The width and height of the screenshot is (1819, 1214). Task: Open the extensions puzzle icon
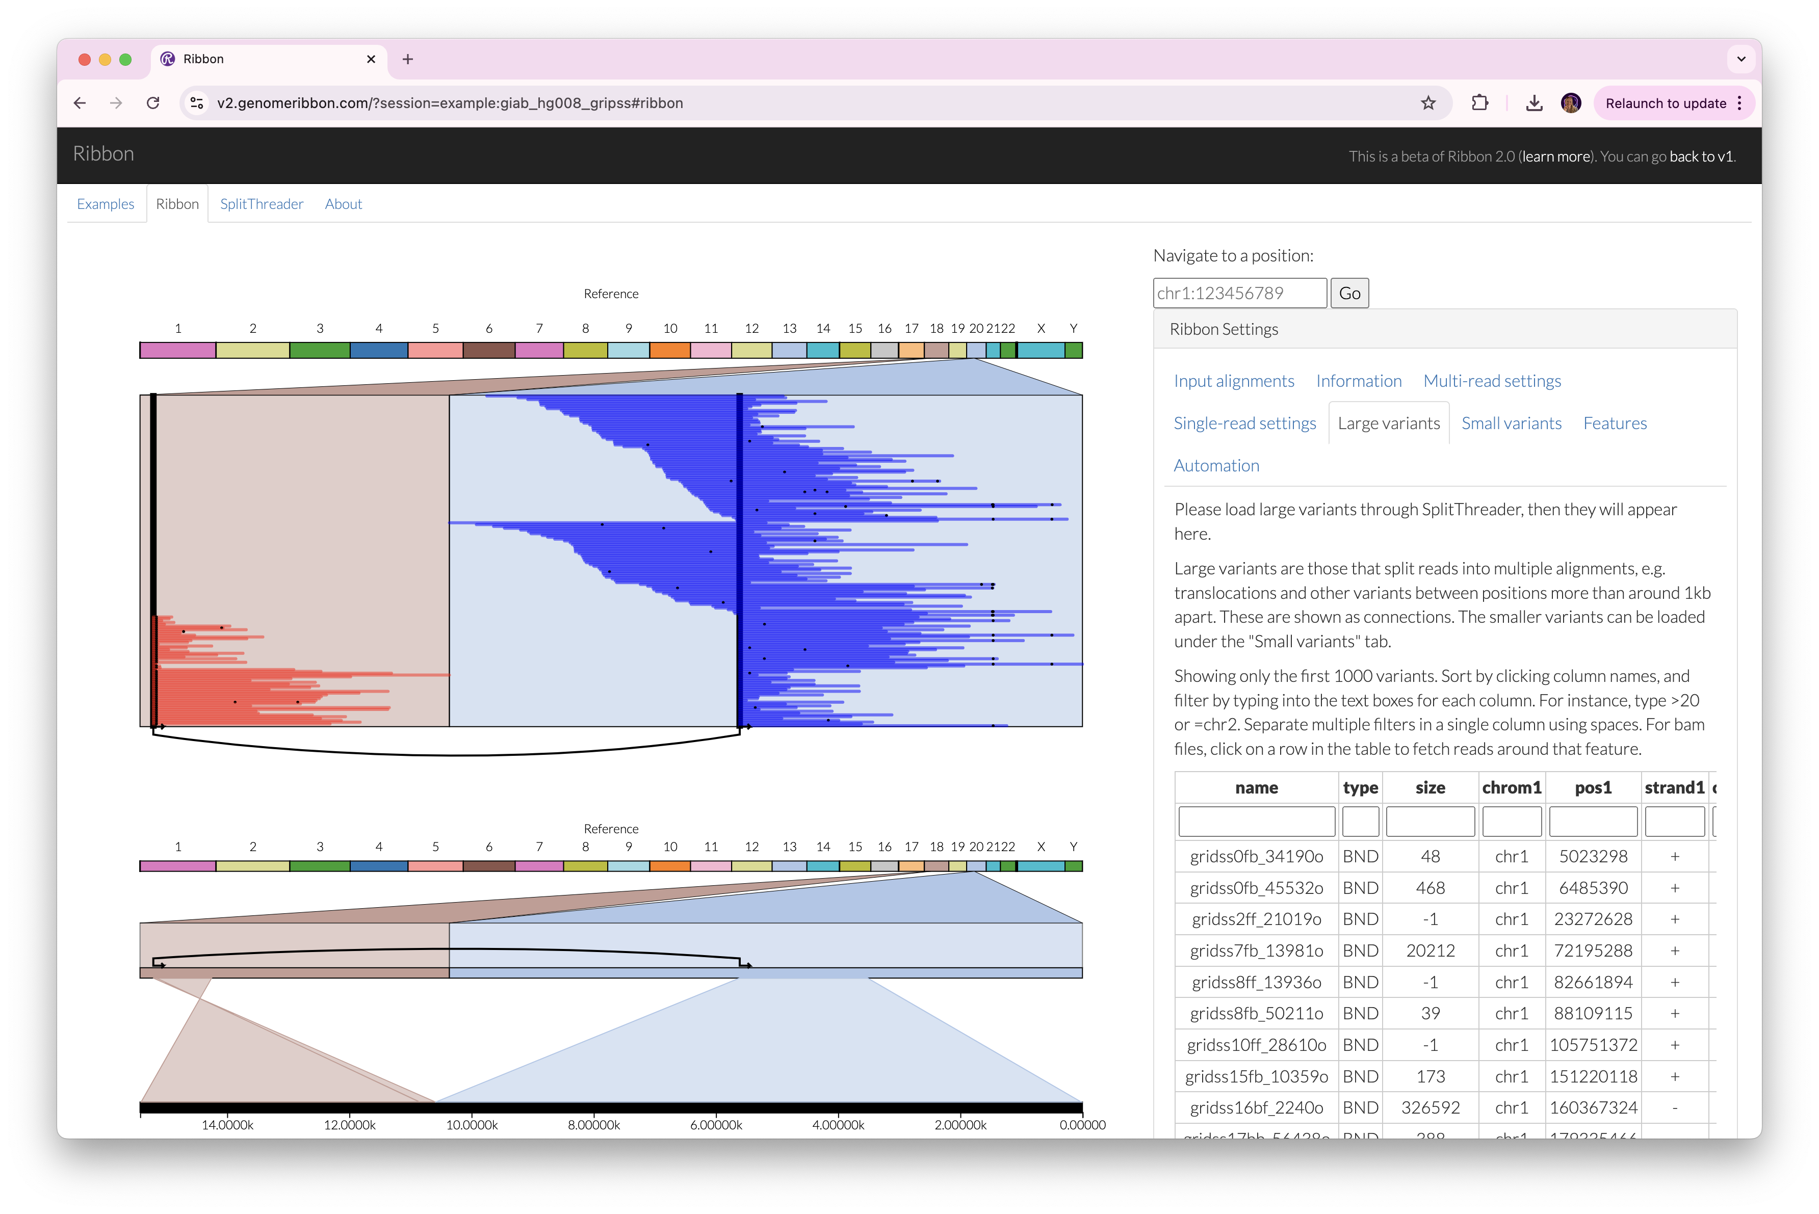click(x=1479, y=103)
